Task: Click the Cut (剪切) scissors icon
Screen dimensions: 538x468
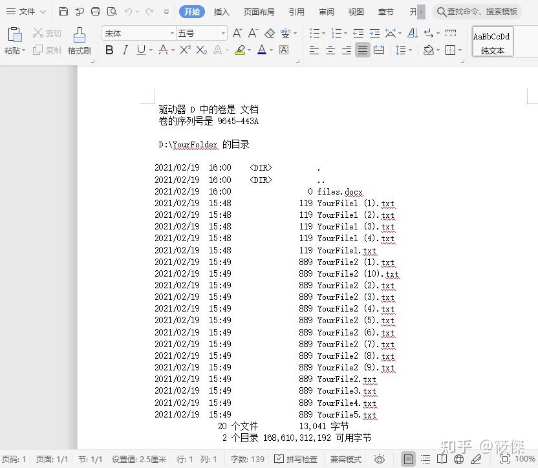Action: tap(38, 33)
